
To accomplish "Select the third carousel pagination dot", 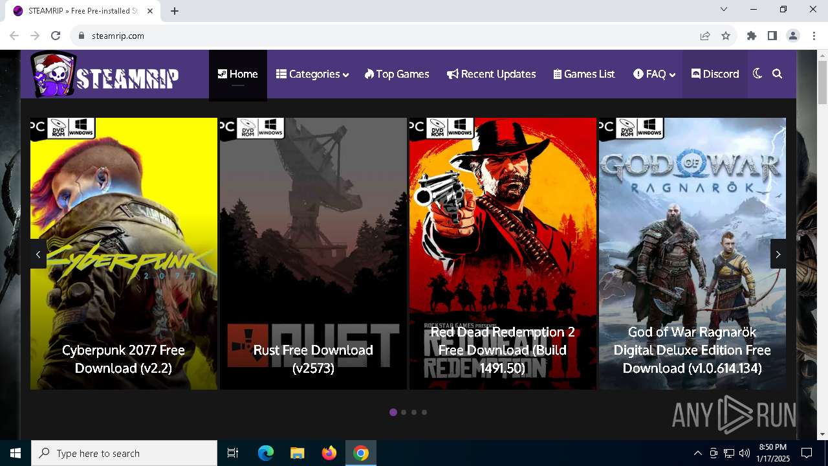I will 414,412.
